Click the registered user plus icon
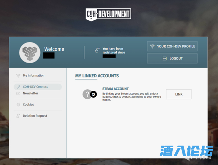Viewport: 218px width, 165px height. tap(97, 50)
